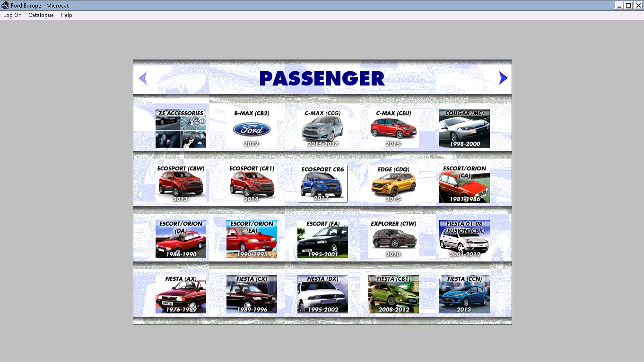This screenshot has height=362, width=644.
Task: Open EcoSport (CBW) 2013 catalogue
Action: (181, 184)
